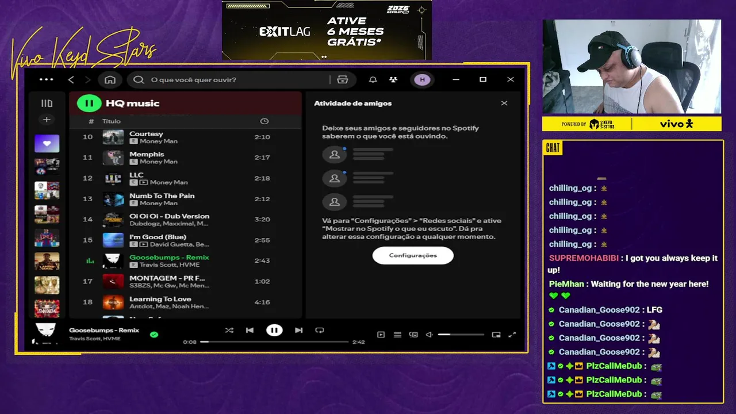736x414 pixels.
Task: Click the ExitLag 'Ative 6 meses grátis' banner
Action: (x=327, y=30)
